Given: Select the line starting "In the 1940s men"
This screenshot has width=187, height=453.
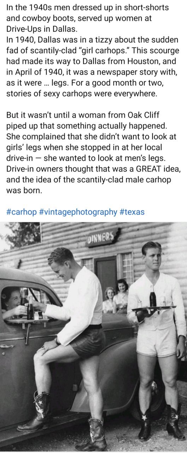Looking at the screenshot, I should pyautogui.click(x=88, y=7).
